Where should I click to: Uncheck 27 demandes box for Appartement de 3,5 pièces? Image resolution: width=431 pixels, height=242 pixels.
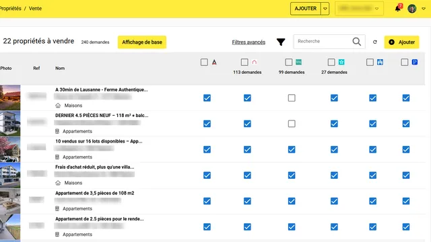pos(334,201)
